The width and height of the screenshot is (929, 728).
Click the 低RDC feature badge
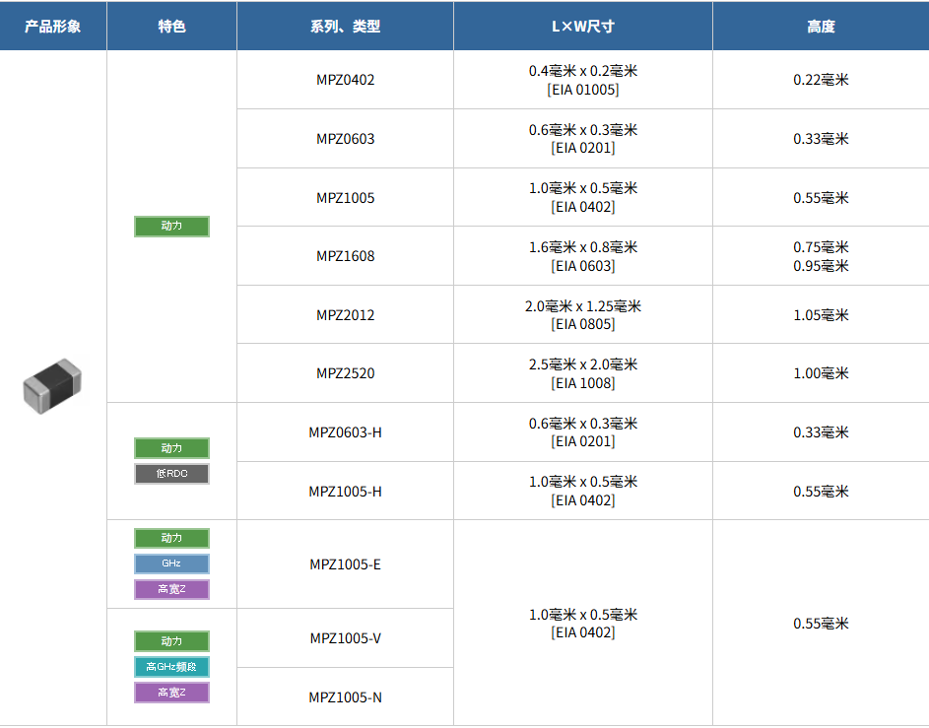click(x=171, y=474)
